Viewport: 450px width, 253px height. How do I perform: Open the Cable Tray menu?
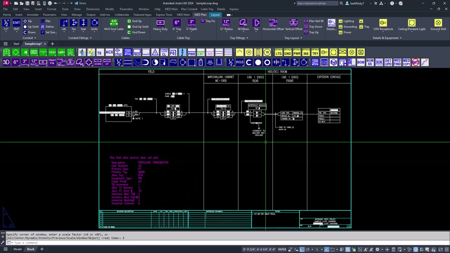(x=207, y=9)
